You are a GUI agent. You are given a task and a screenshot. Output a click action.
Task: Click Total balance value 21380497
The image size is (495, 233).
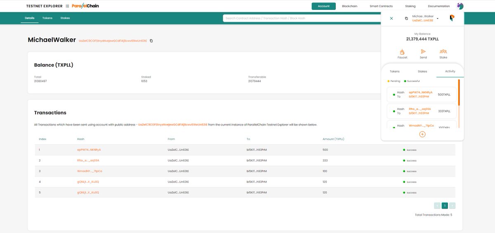pyautogui.click(x=40, y=81)
